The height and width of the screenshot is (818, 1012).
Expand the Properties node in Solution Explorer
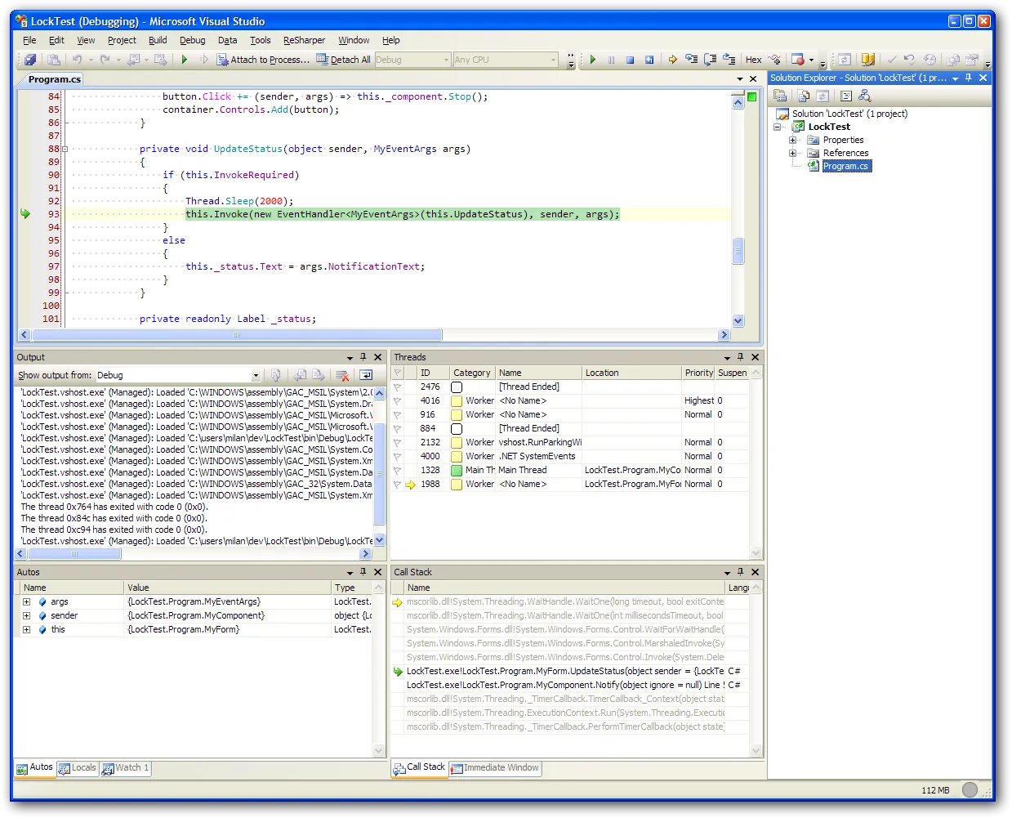(792, 140)
